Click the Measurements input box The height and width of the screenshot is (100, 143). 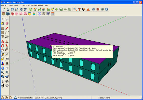point(125,98)
